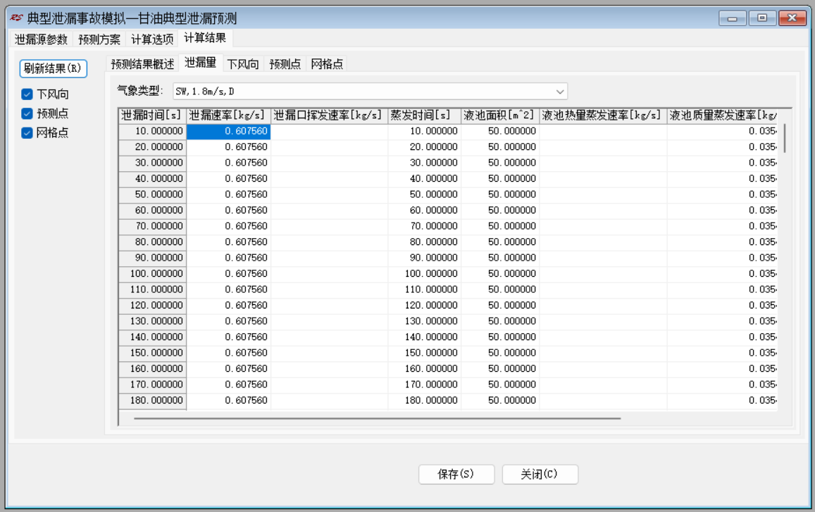Maximize the dialog window
The image size is (815, 512).
click(x=762, y=18)
